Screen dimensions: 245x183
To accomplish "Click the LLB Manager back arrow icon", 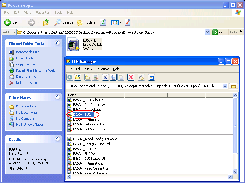I will [70, 77].
